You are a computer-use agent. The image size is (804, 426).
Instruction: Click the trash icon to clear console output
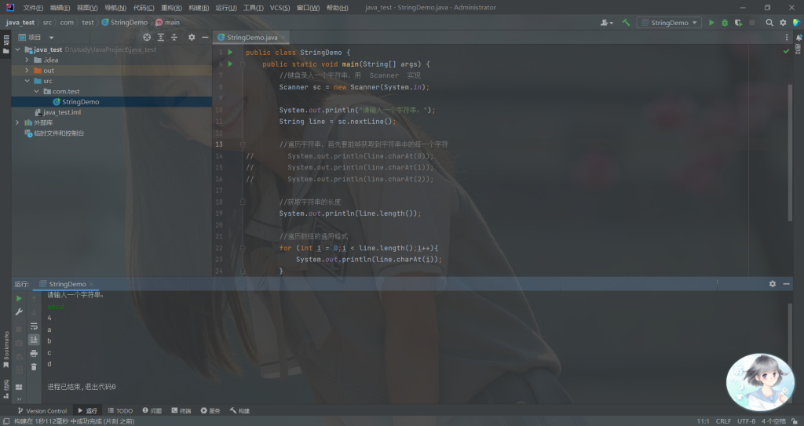(x=34, y=366)
